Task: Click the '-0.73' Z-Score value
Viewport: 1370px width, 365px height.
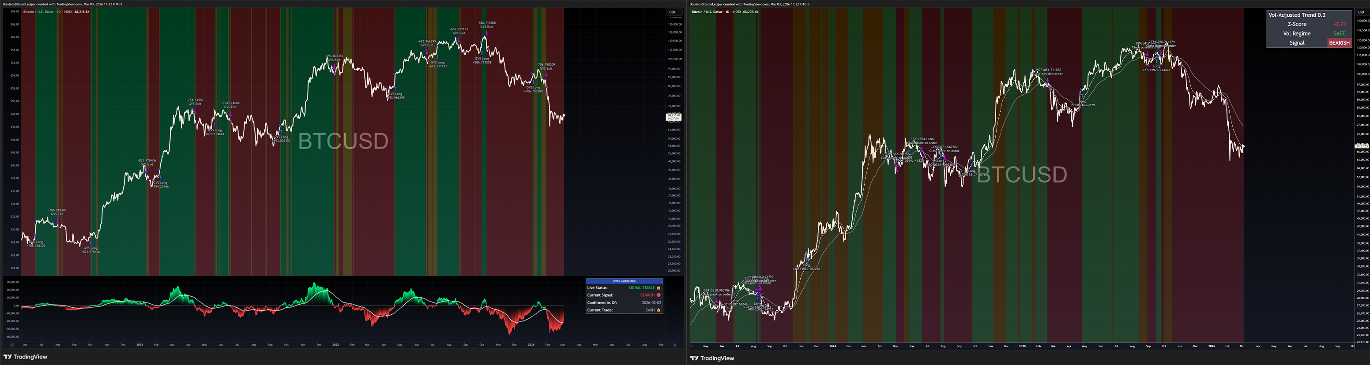Action: pyautogui.click(x=1339, y=24)
